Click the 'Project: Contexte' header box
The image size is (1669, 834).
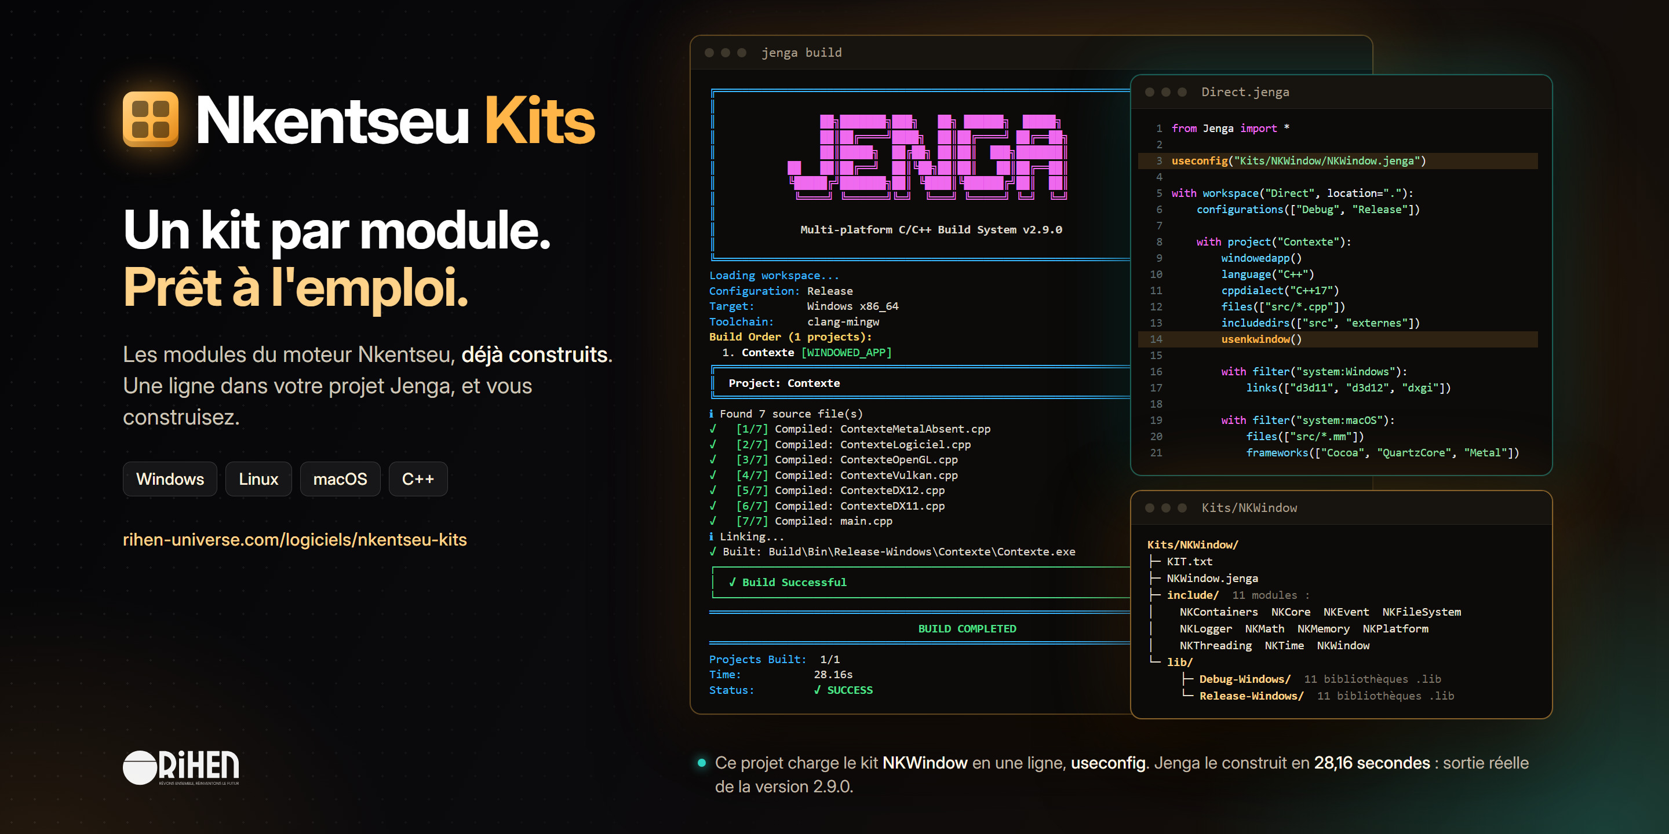920,383
